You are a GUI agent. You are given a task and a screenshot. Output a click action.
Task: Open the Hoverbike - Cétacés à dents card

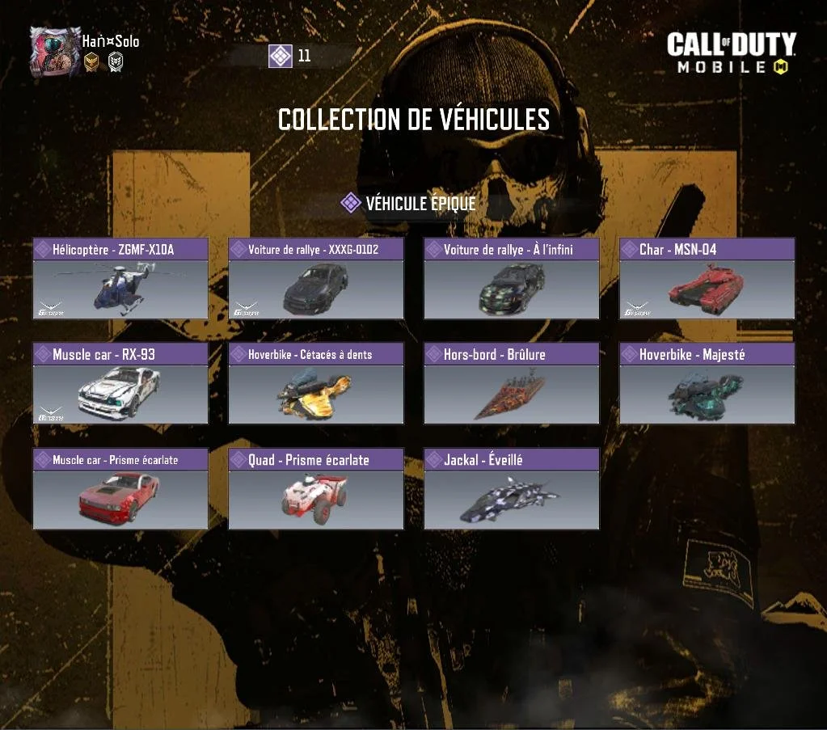[x=316, y=383]
